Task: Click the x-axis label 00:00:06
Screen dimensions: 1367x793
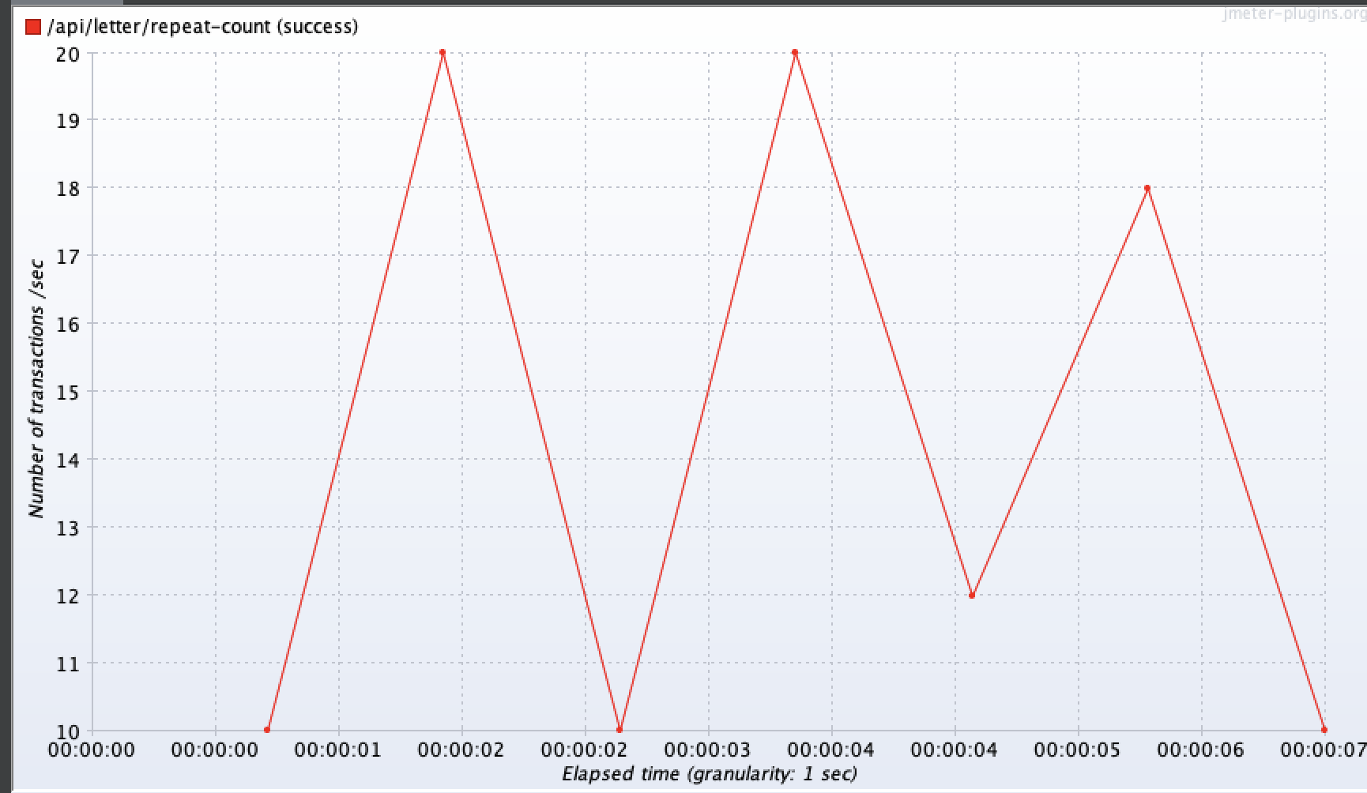Action: point(1201,749)
